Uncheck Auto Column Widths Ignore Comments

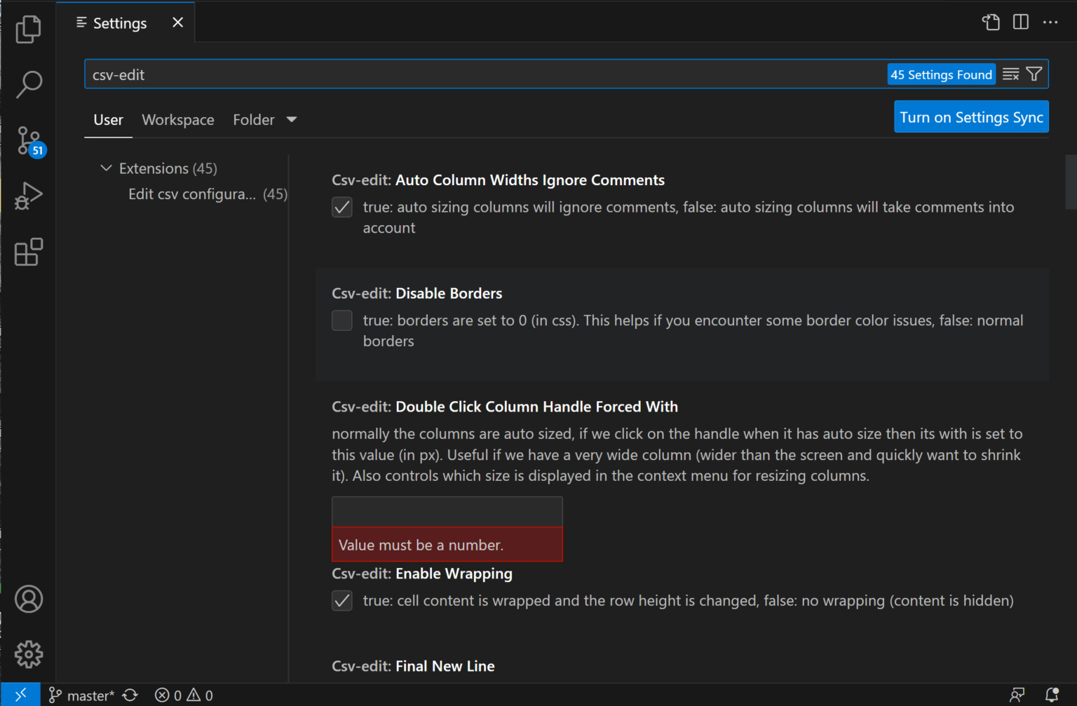pos(341,207)
